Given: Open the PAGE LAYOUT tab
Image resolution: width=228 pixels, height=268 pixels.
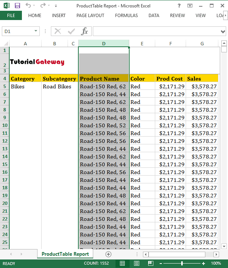Looking at the screenshot, I should (x=90, y=16).
